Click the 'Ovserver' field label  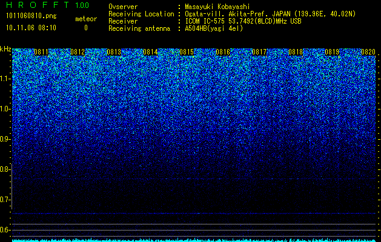point(123,7)
